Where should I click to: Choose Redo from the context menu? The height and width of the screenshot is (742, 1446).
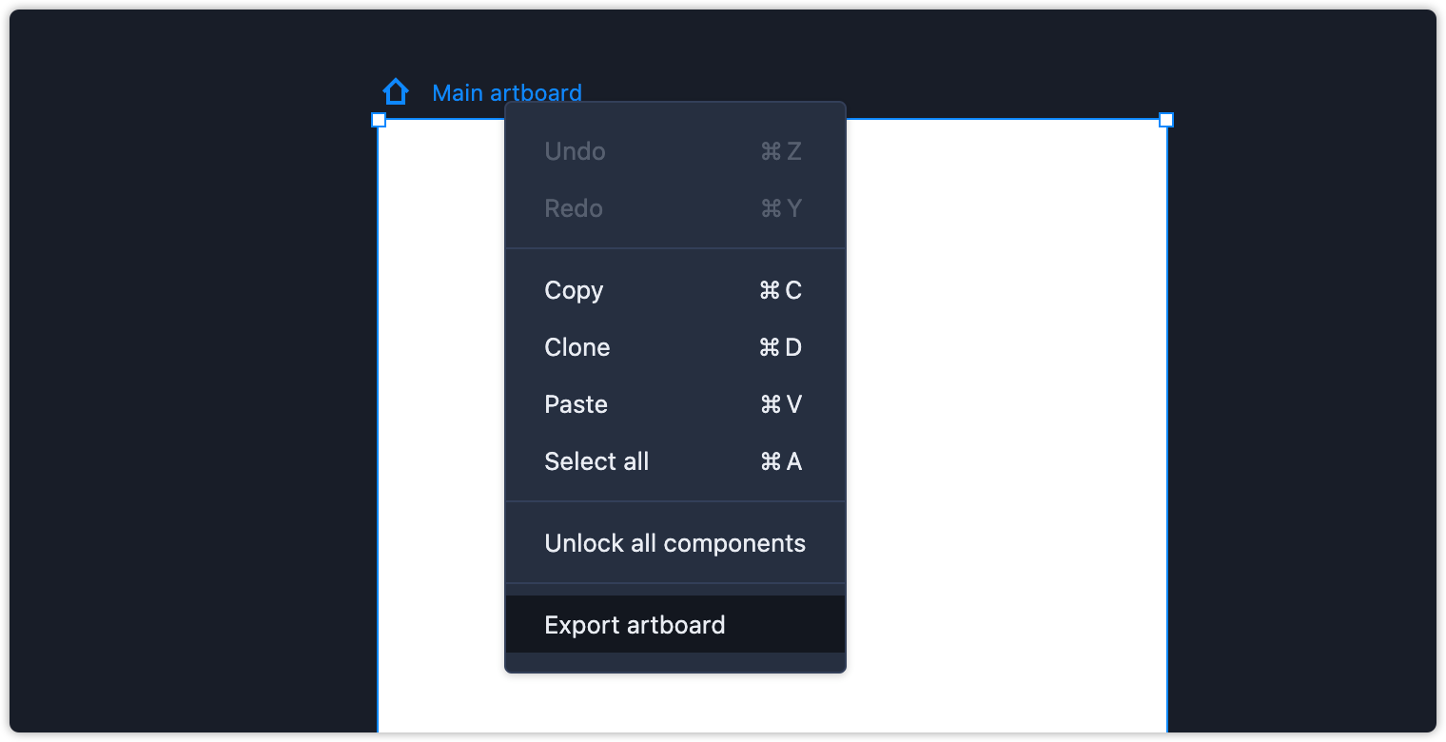point(675,208)
